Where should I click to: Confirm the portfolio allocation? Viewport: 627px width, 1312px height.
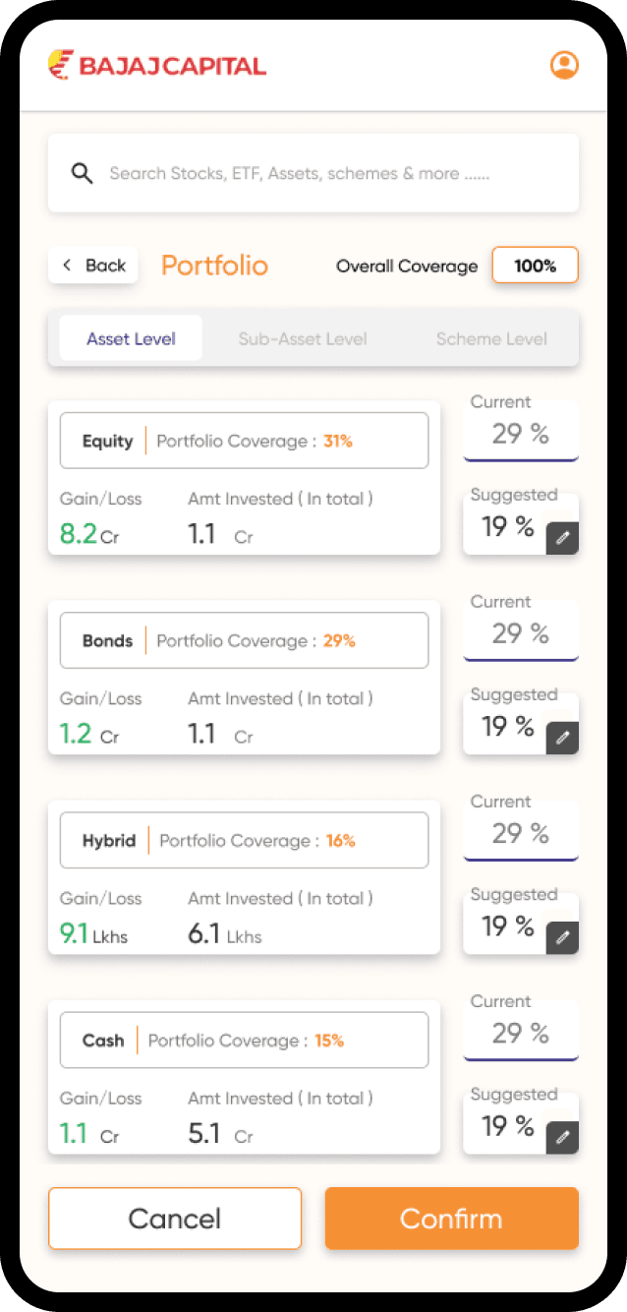[451, 1219]
